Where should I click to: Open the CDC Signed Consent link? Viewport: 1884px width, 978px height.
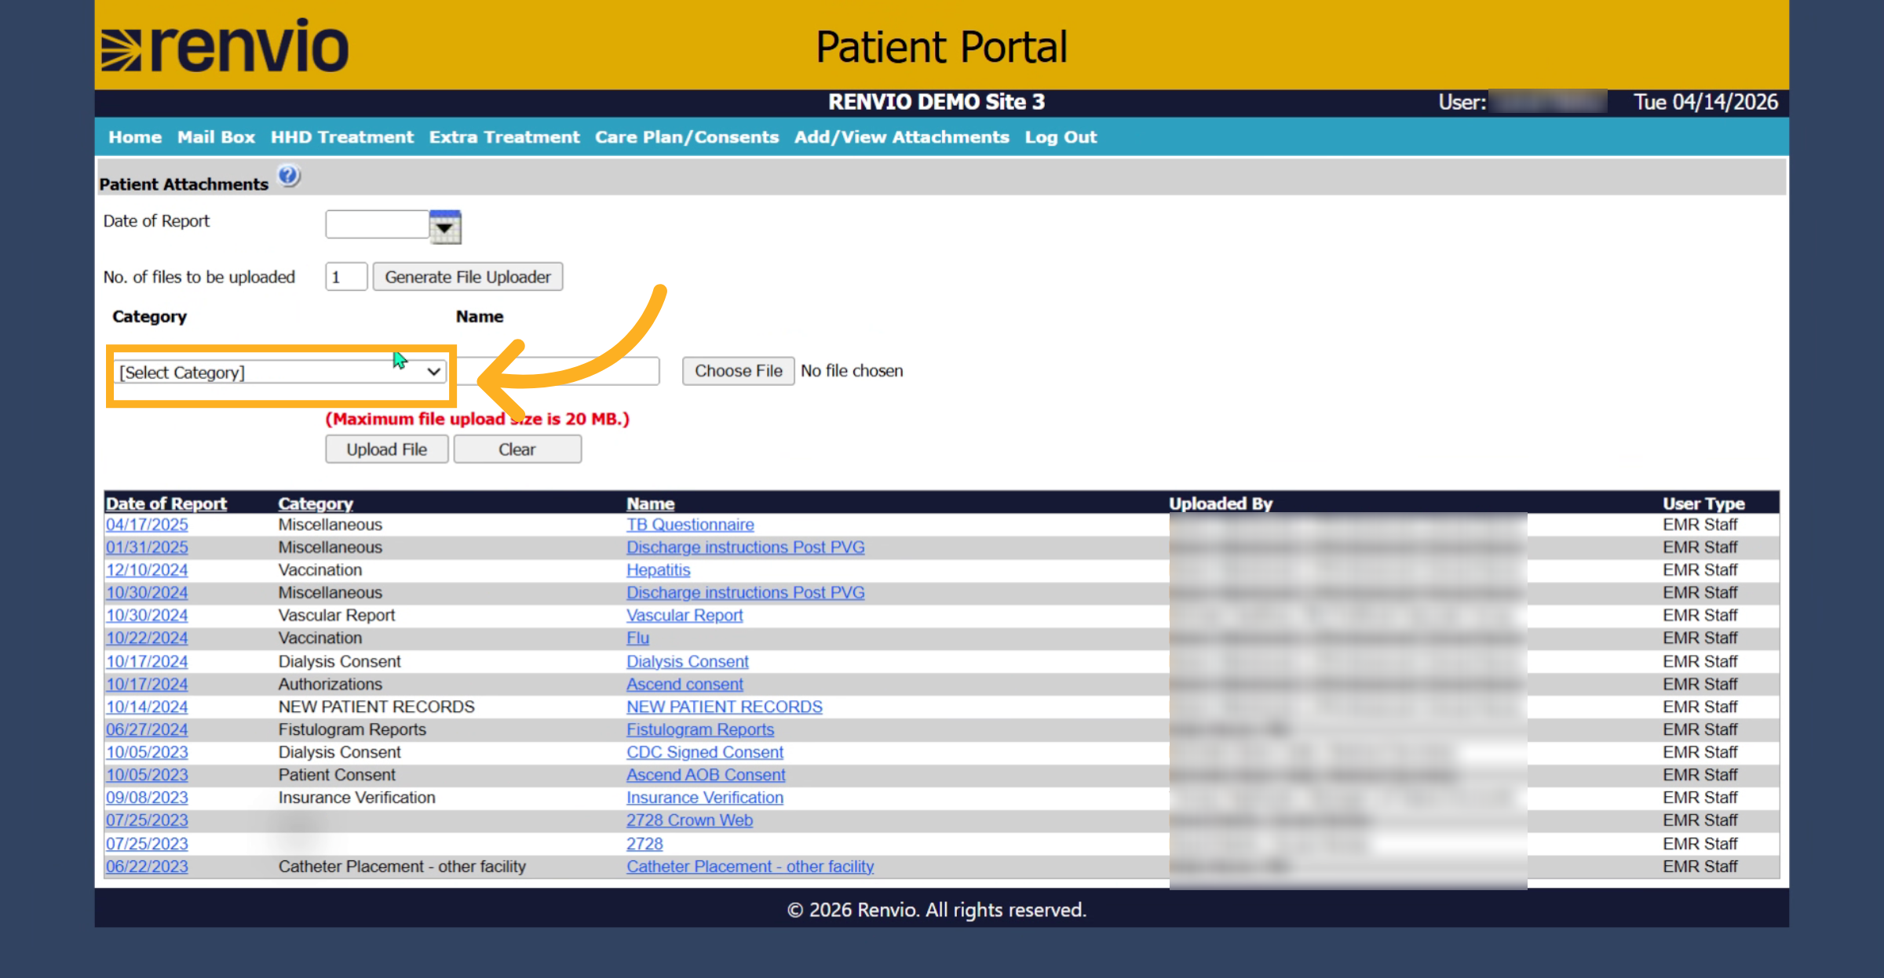click(705, 753)
